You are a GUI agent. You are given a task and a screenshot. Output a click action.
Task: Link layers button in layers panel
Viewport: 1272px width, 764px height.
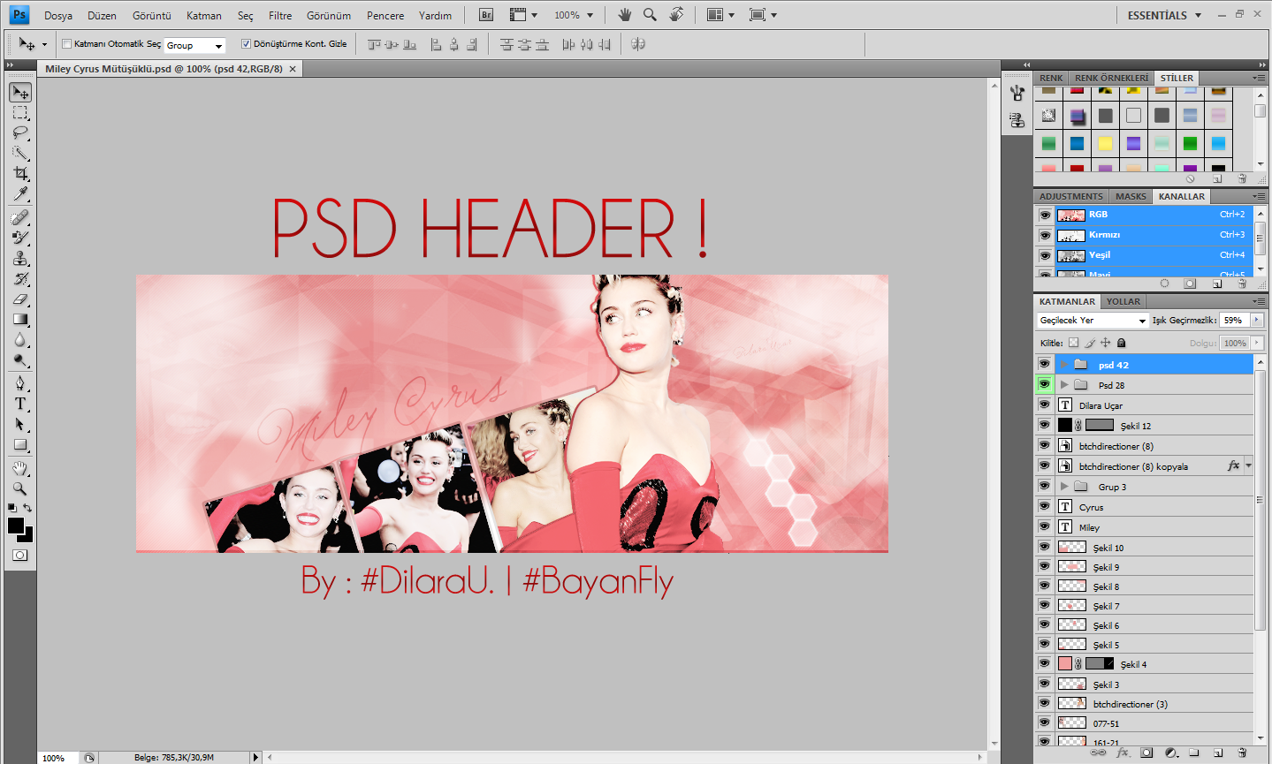click(x=1098, y=753)
